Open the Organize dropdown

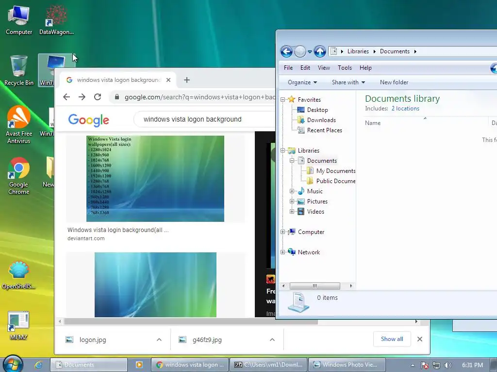tap(302, 82)
